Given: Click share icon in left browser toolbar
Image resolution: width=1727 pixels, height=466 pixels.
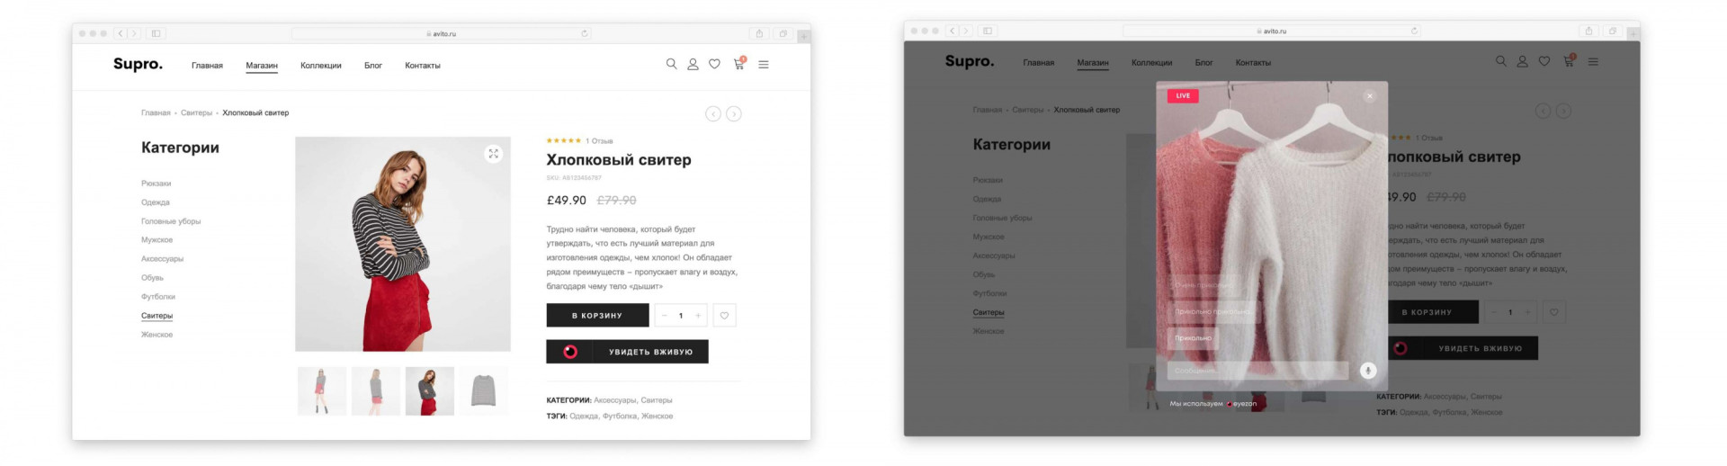Looking at the screenshot, I should pos(759,33).
